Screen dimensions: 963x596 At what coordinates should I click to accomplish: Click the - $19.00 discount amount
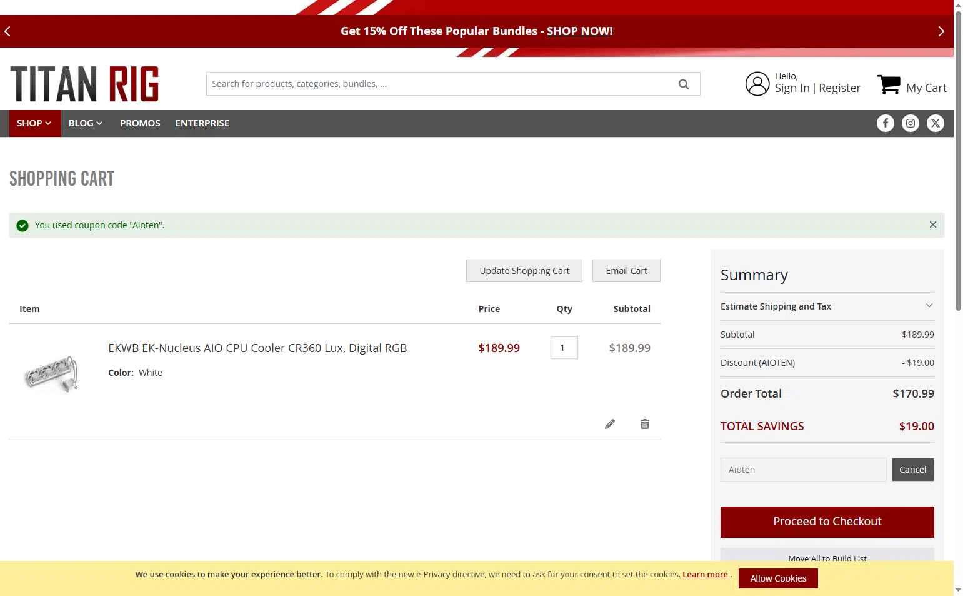pos(917,363)
